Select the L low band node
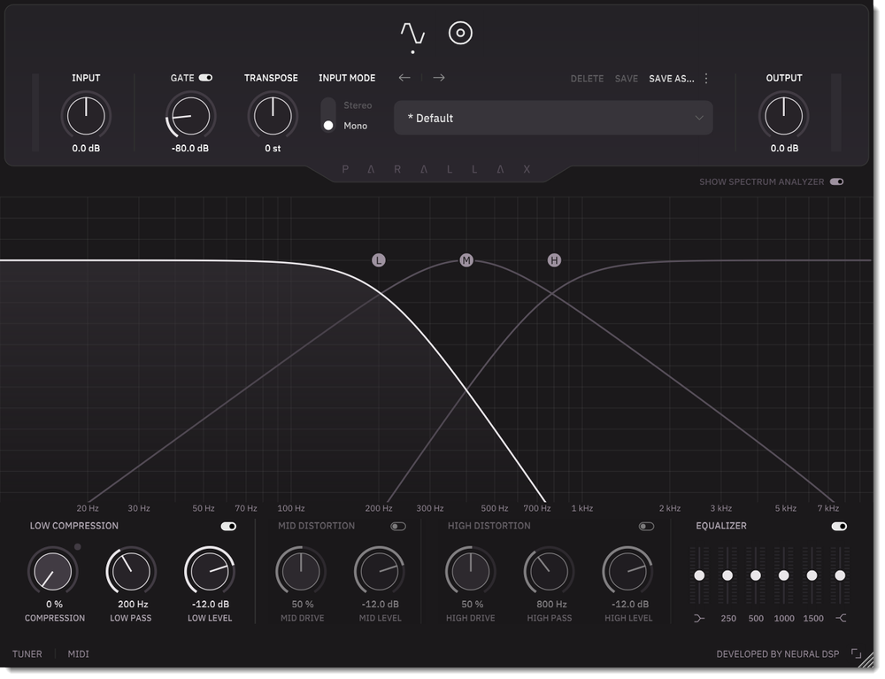The width and height of the screenshot is (885, 679). (379, 260)
